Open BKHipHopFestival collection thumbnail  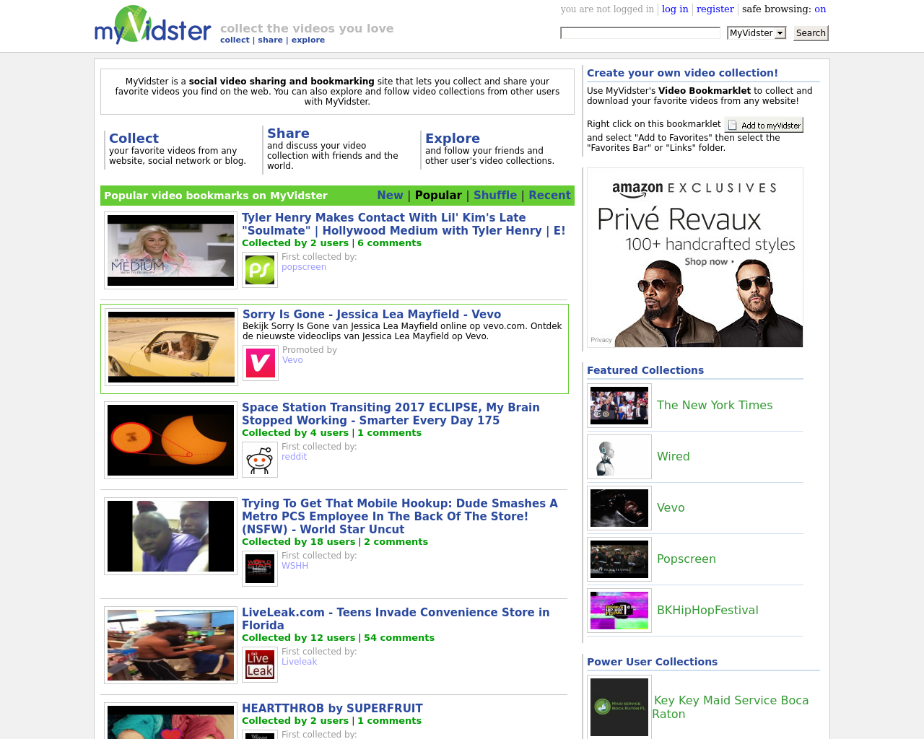point(619,611)
